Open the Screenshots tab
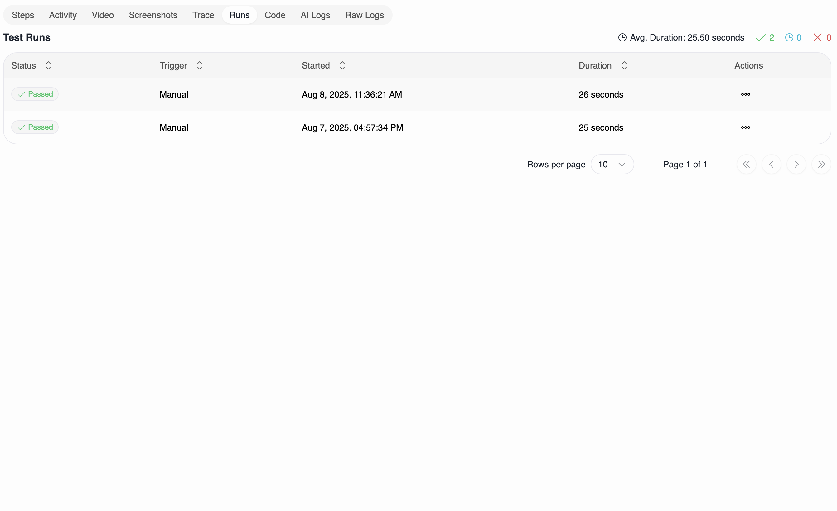 coord(153,15)
